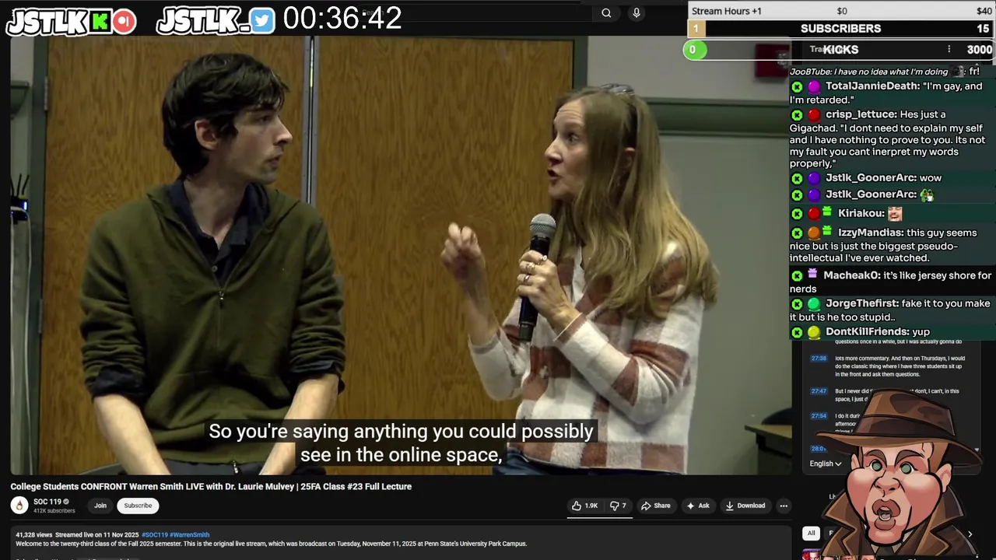The image size is (996, 560).
Task: Click the orange orb badge beside IzzyMandias
Action: pos(813,233)
